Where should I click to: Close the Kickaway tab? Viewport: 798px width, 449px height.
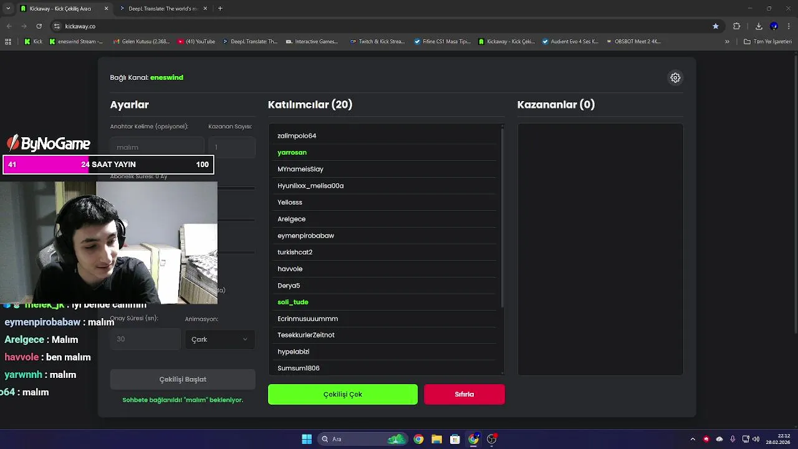[x=106, y=9]
